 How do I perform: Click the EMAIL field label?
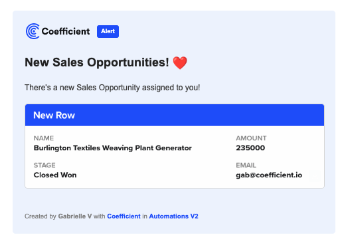tap(246, 165)
